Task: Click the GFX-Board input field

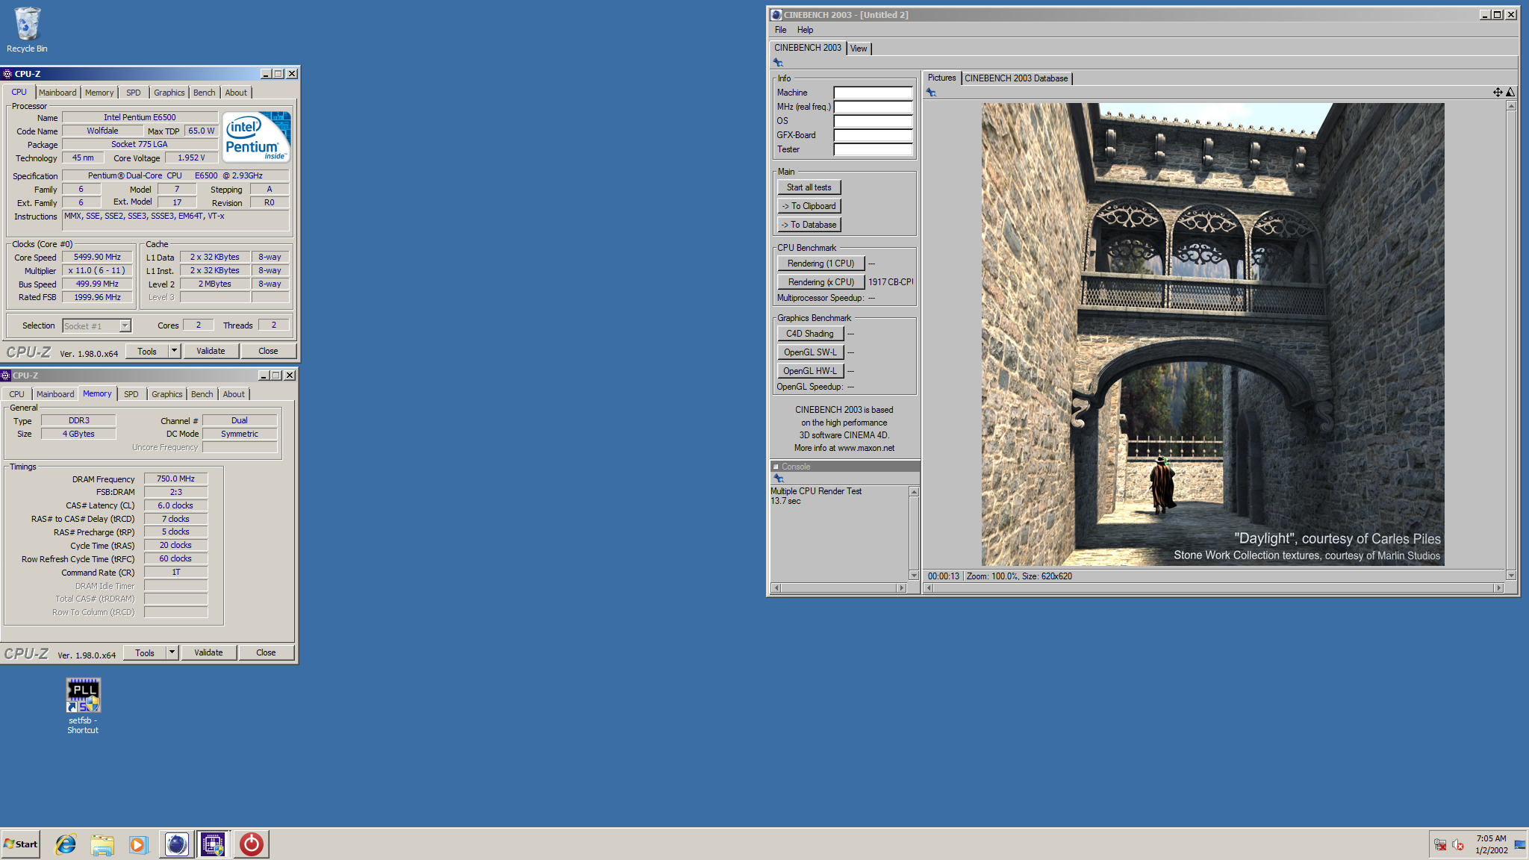Action: point(873,135)
